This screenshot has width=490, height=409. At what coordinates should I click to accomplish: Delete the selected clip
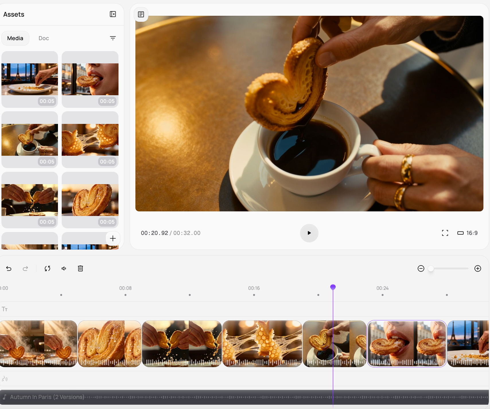click(x=80, y=268)
